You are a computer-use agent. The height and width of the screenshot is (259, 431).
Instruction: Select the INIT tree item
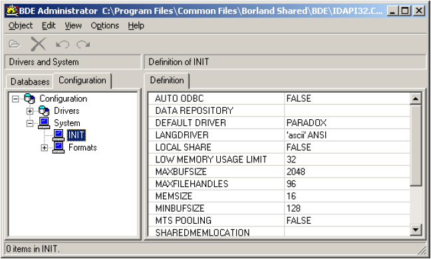click(76, 135)
